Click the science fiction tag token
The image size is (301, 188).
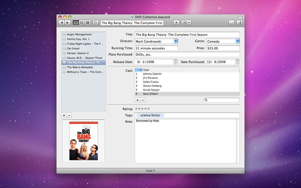[x=150, y=115]
